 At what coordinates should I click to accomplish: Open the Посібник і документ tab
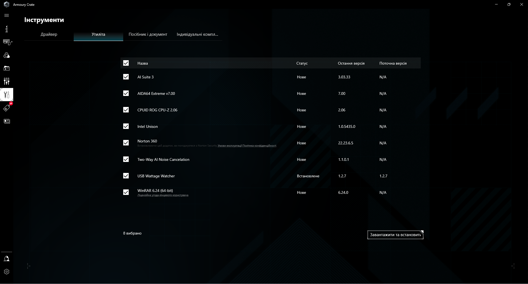[x=148, y=34]
